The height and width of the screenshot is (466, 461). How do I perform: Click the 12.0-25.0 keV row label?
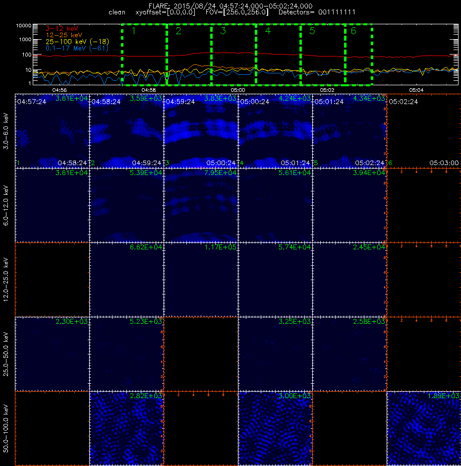coord(6,280)
